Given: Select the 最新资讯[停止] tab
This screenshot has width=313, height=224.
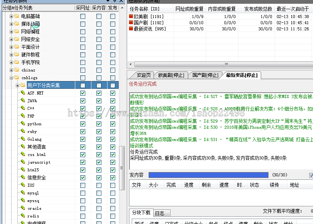Looking at the screenshot, I should tap(242, 75).
